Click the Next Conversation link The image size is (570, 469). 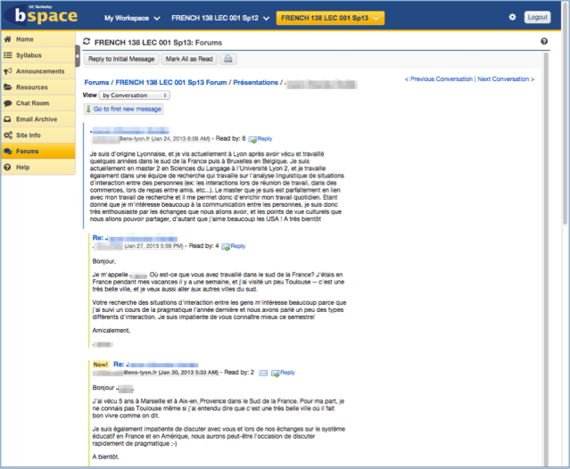(506, 79)
